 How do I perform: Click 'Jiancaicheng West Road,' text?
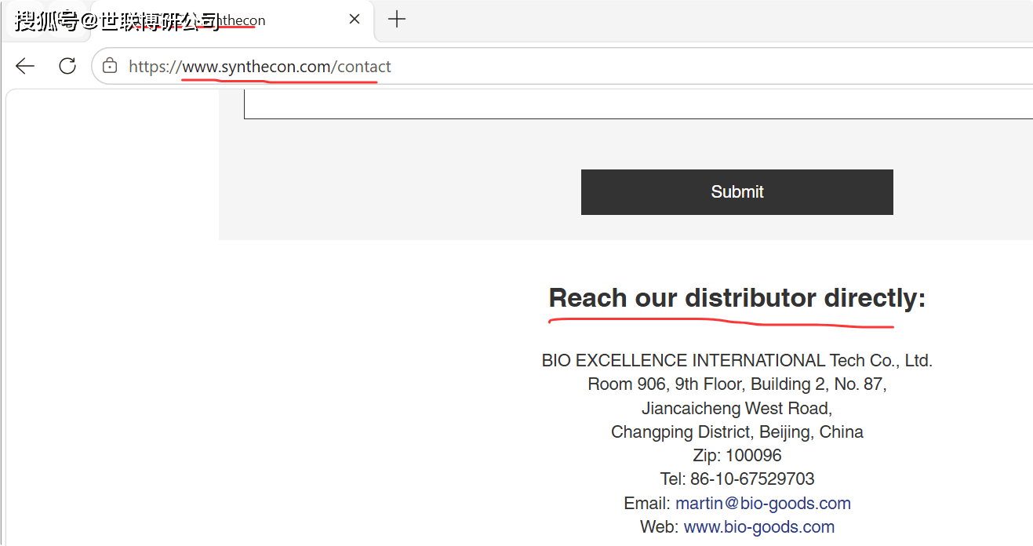coord(737,409)
